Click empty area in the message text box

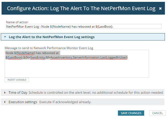(x=77, y=69)
